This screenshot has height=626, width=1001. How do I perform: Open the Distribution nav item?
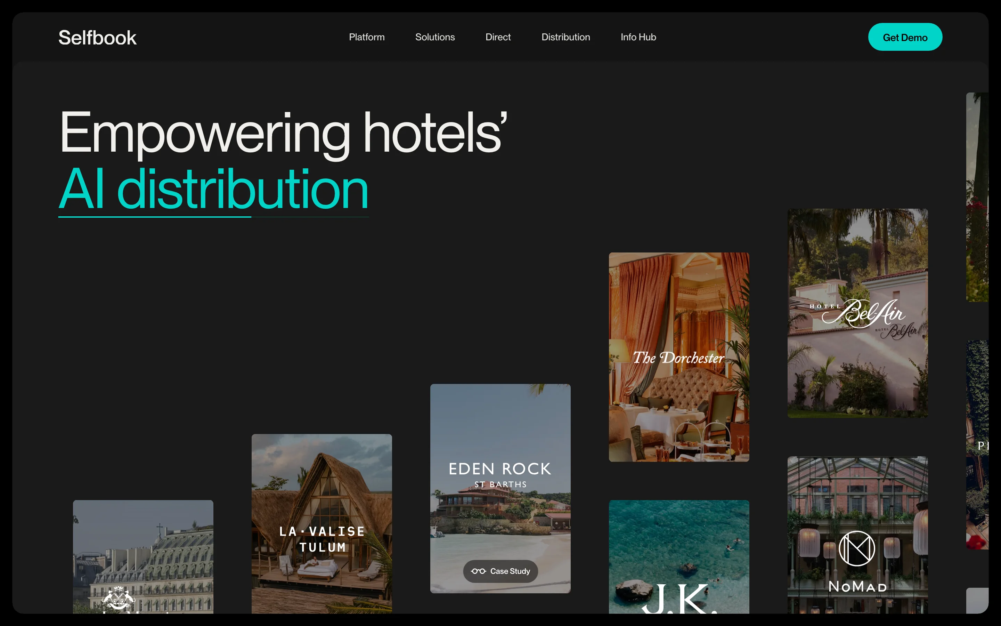565,37
